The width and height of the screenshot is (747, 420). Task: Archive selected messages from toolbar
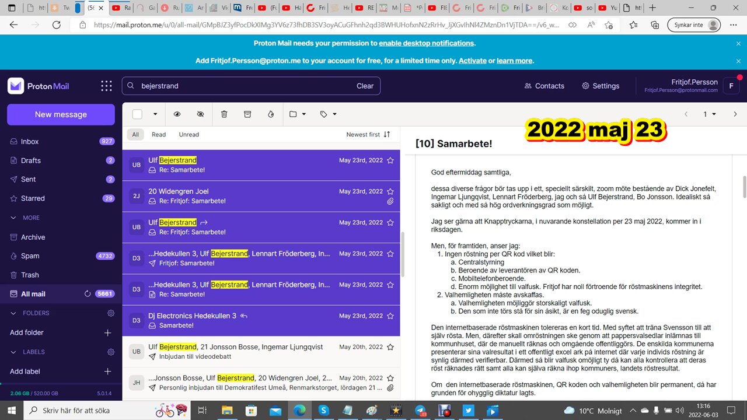pyautogui.click(x=247, y=114)
